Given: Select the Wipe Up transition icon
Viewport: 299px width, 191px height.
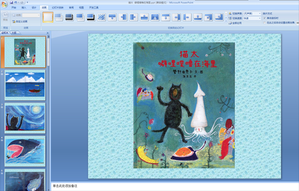Looking at the screenshot, I should point(144,17).
